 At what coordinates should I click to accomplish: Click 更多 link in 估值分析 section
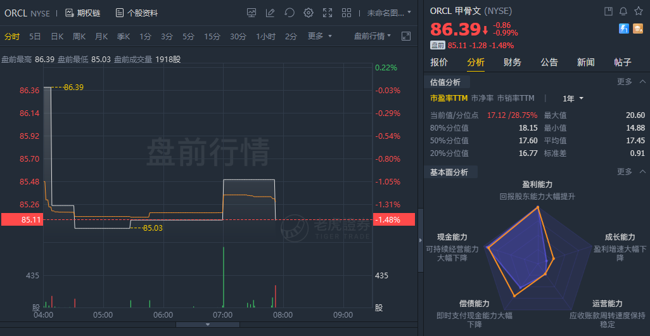click(625, 82)
